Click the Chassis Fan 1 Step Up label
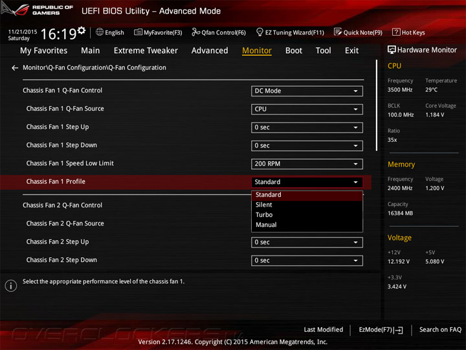This screenshot has width=466, height=350. 58,127
